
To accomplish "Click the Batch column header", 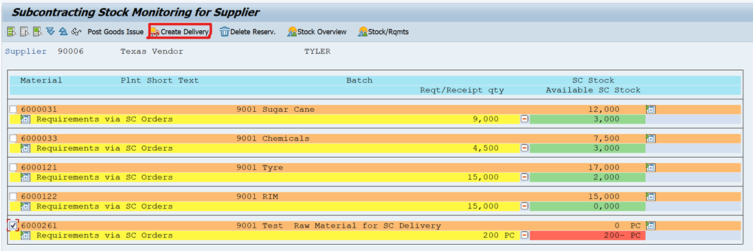I will click(359, 80).
